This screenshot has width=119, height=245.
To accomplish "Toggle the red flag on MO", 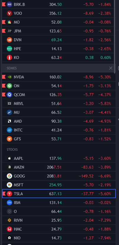I will [x=4, y=22].
